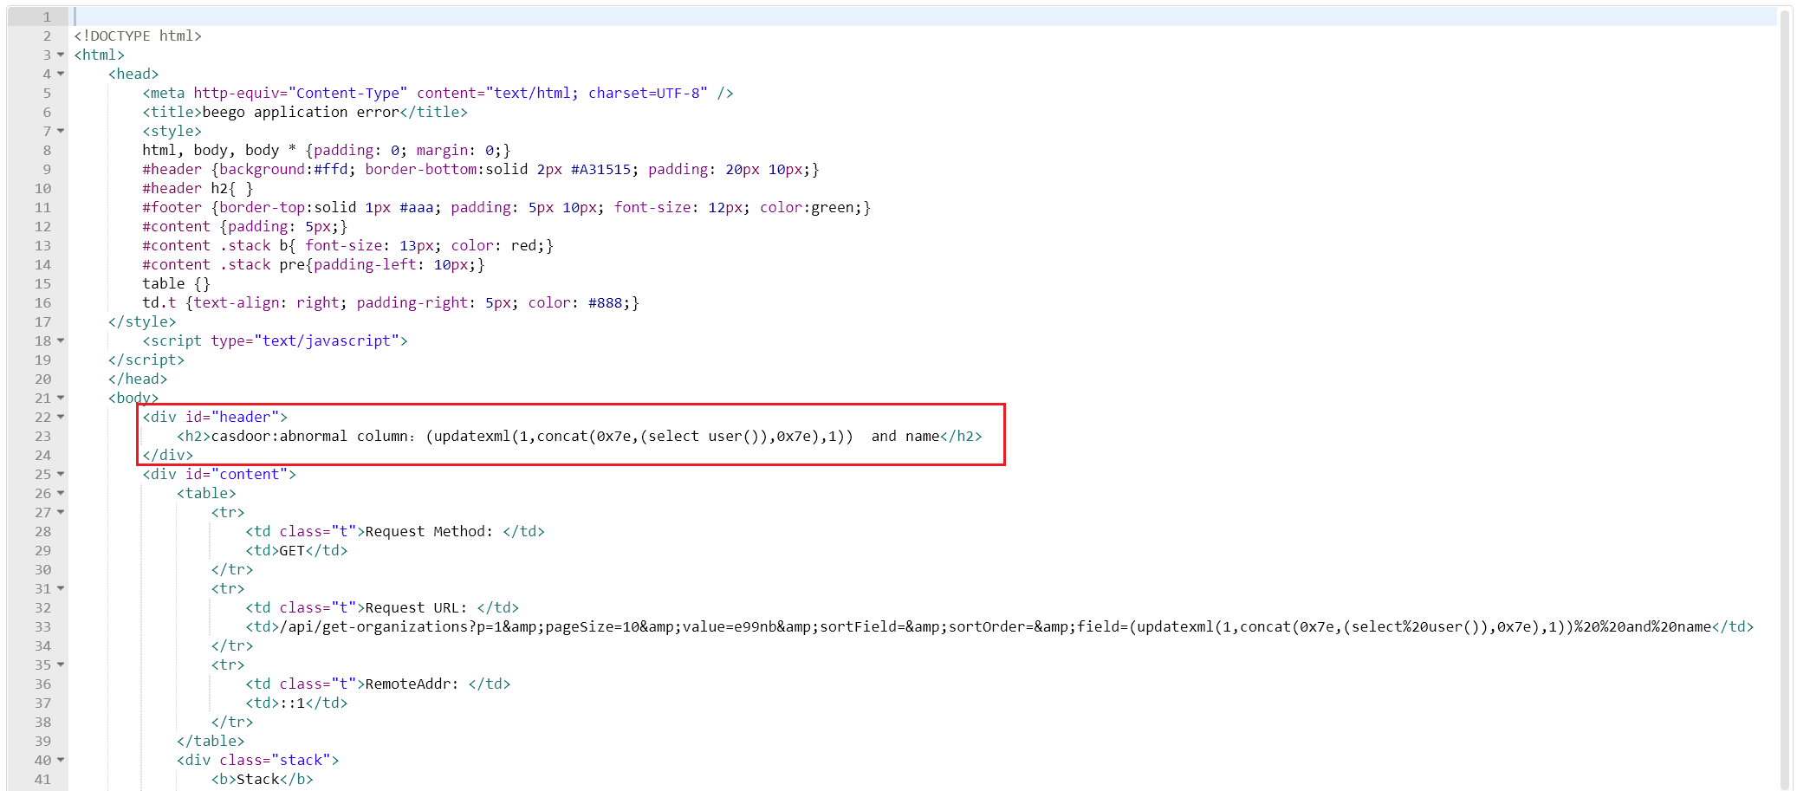
Task: Collapse the tr fold at line 31
Action: pyautogui.click(x=61, y=588)
